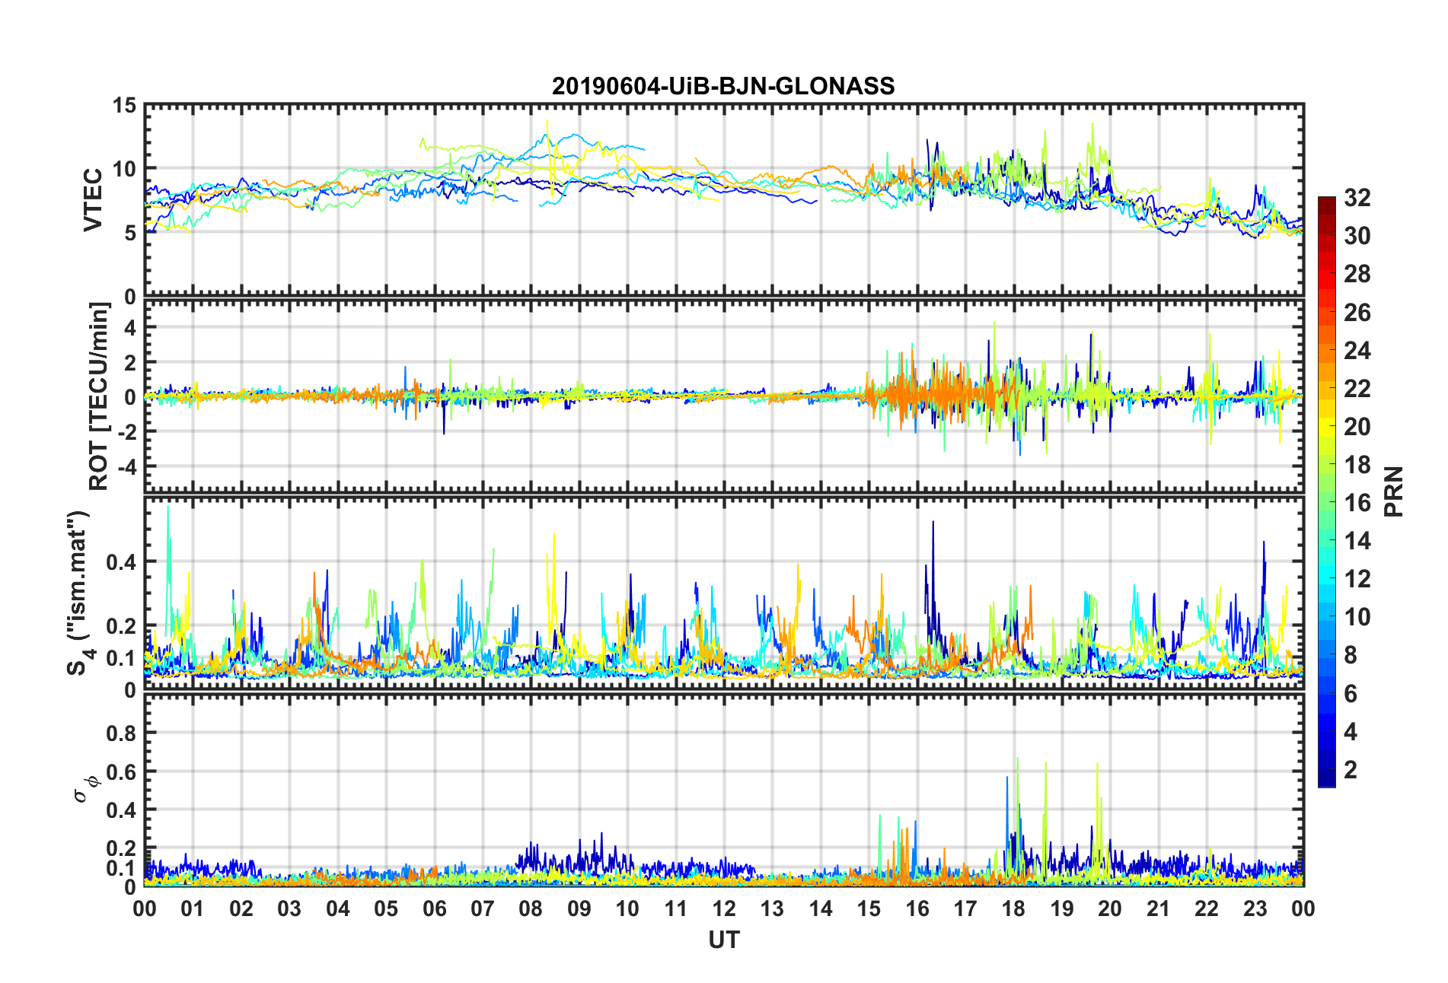Viewport: 1448px width, 983px height.
Task: Click sigma phi axis tick 0.8
Action: (x=122, y=733)
